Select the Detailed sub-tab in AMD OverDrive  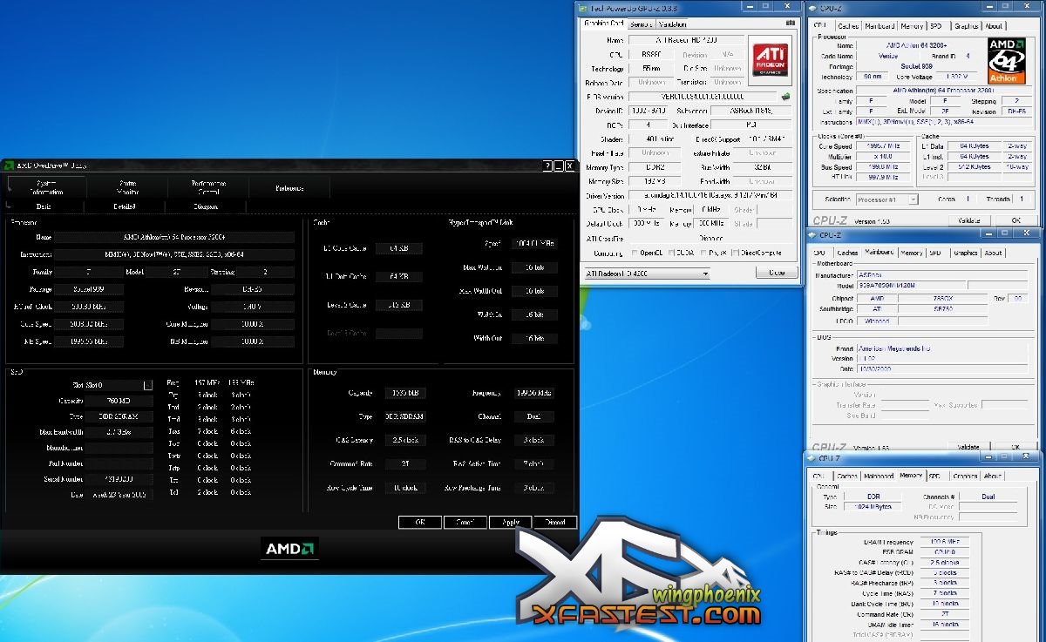125,206
